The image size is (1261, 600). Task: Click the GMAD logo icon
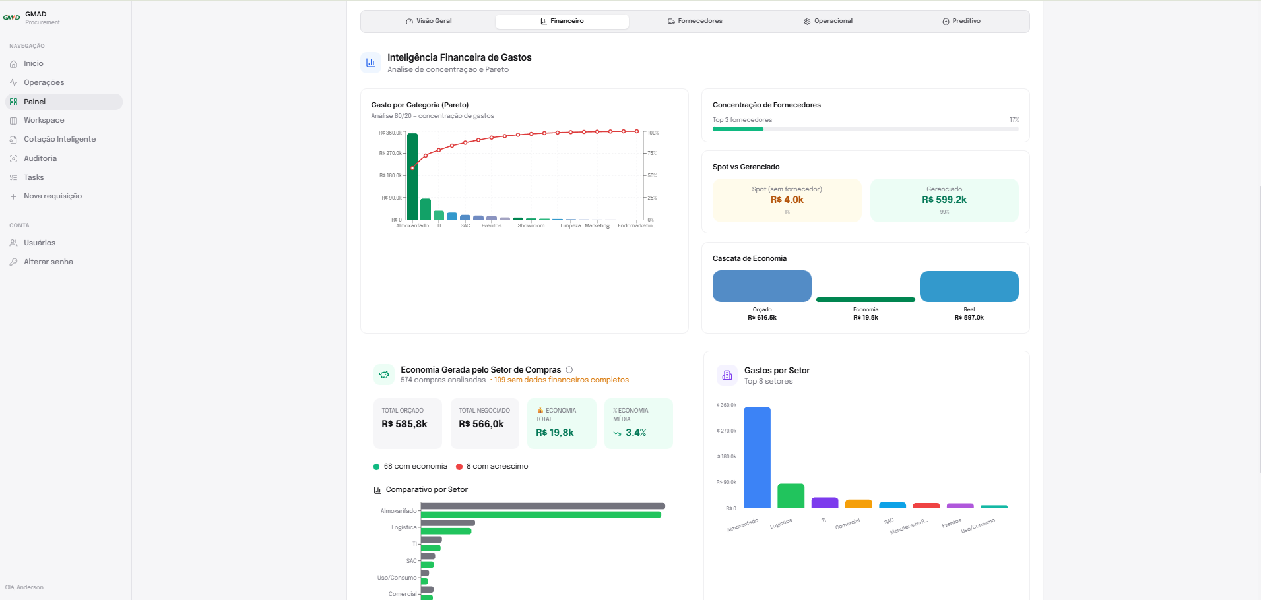tap(12, 18)
